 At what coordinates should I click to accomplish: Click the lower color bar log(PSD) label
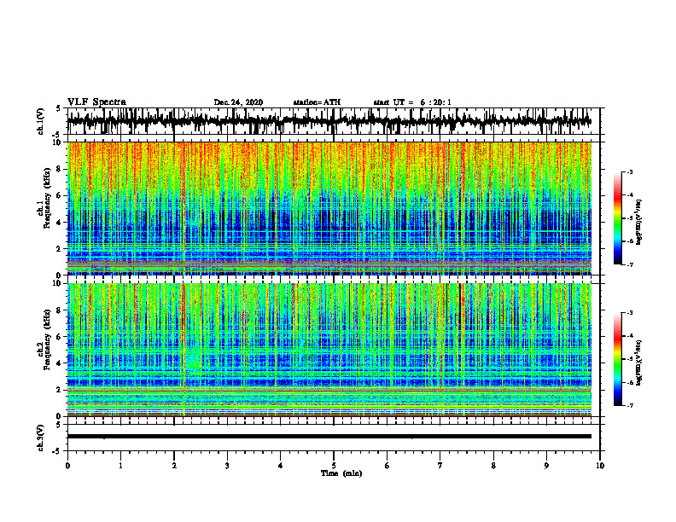pyautogui.click(x=639, y=362)
